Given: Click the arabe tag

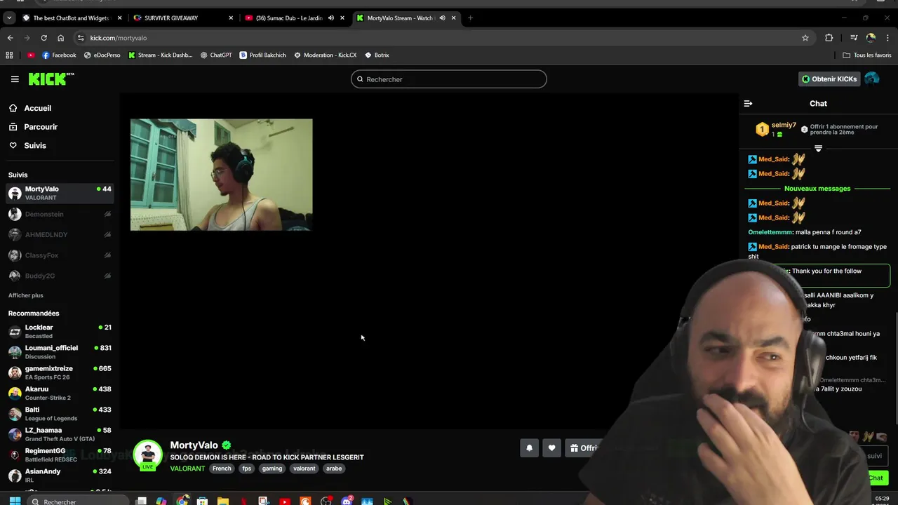Looking at the screenshot, I should pos(334,469).
